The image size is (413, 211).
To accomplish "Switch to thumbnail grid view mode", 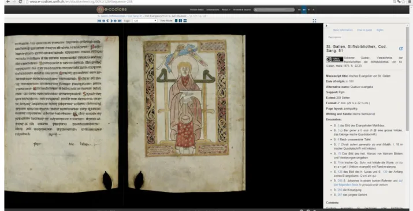I will 185,21.
